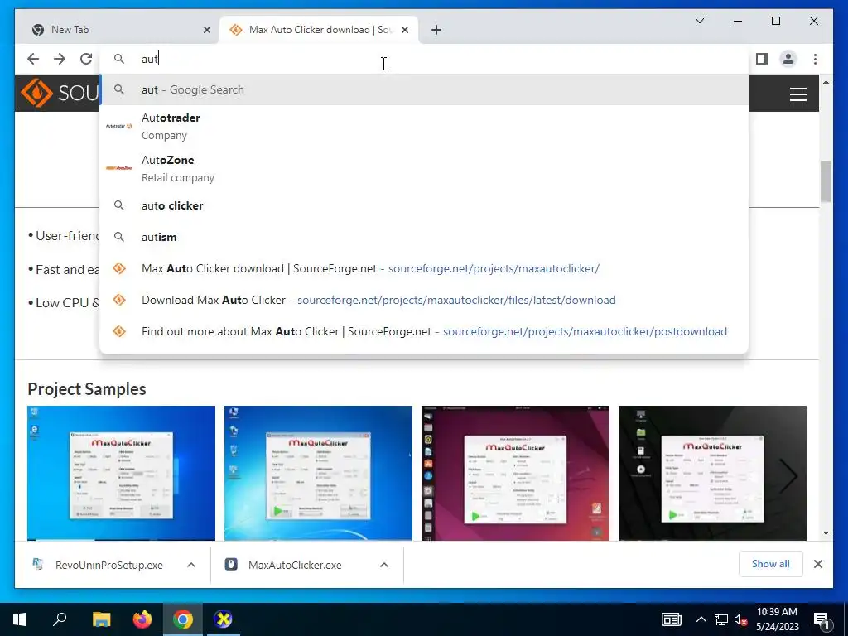The image size is (848, 636).
Task: Open 'Download Max Auto Clicker' latest/download suggestion
Action: (x=424, y=300)
